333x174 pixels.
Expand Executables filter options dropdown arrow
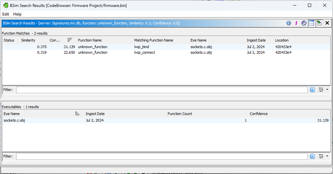[x=327, y=156]
